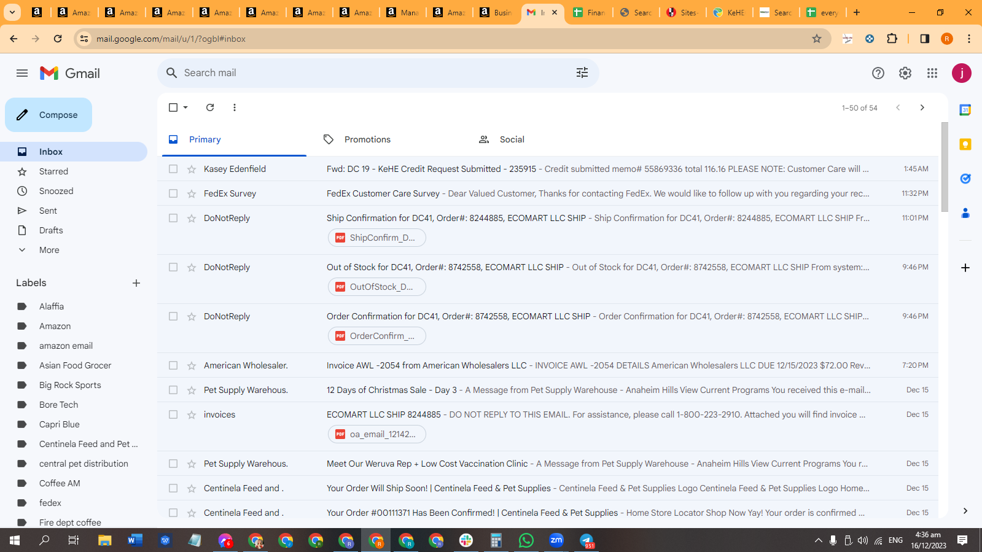Click the search options filter icon

click(x=582, y=73)
